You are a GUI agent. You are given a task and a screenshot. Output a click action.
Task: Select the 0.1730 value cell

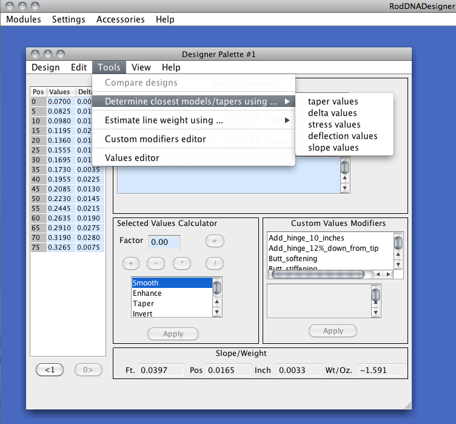61,169
